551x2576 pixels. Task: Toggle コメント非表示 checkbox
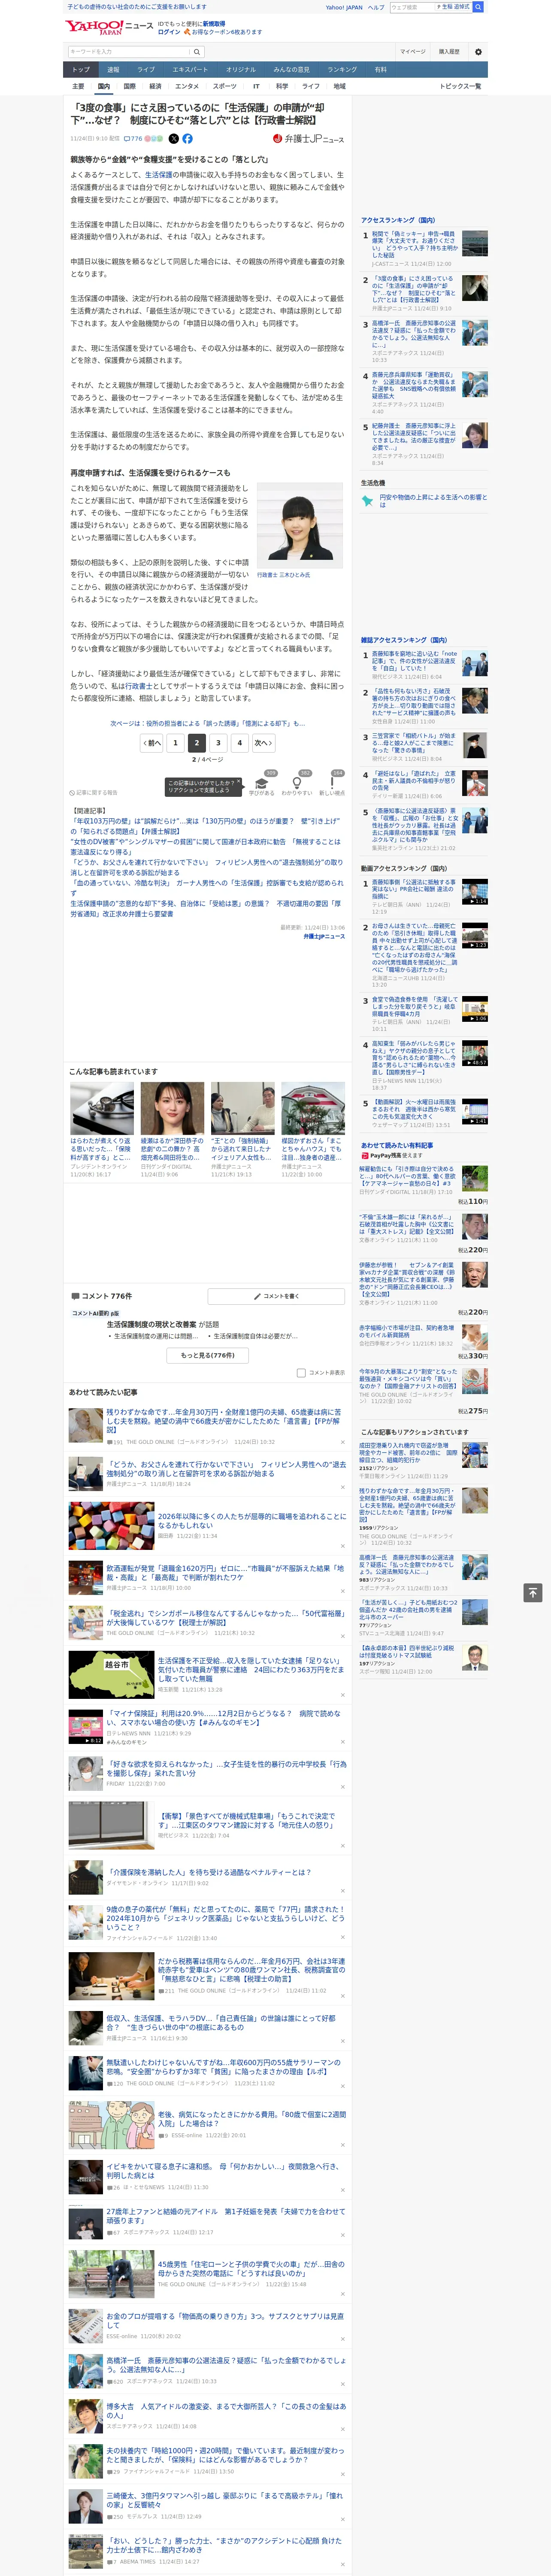point(301,1373)
